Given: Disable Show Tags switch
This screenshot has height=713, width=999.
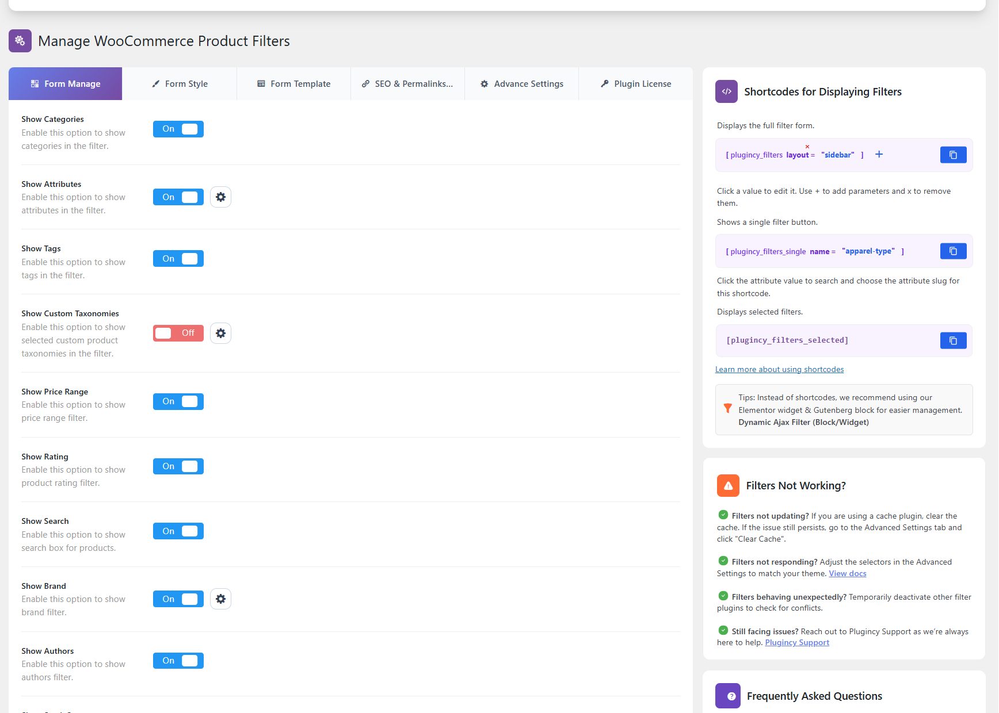Looking at the screenshot, I should click(178, 259).
